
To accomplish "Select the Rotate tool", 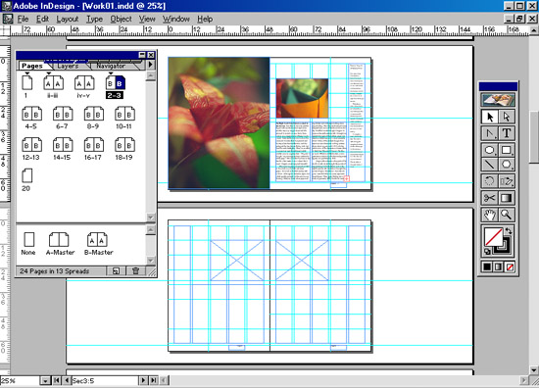I will pos(489,181).
